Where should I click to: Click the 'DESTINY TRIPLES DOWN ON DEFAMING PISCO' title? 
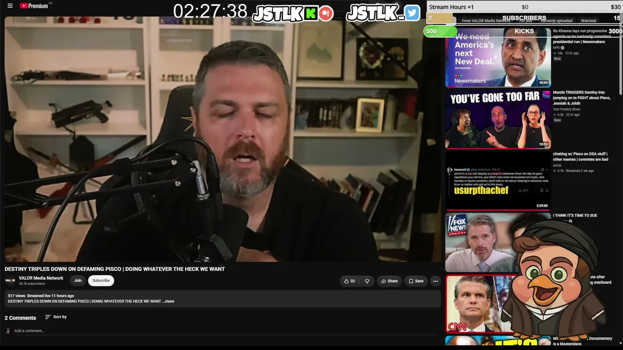pos(115,269)
